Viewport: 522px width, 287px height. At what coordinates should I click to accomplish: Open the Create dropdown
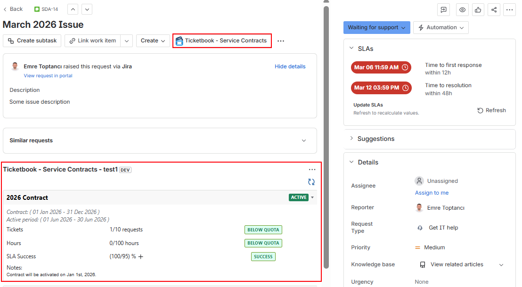(x=153, y=41)
